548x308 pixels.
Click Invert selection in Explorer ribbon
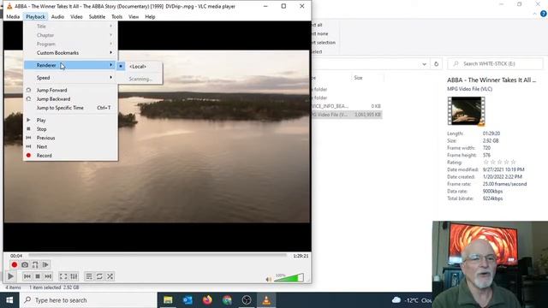(x=324, y=43)
